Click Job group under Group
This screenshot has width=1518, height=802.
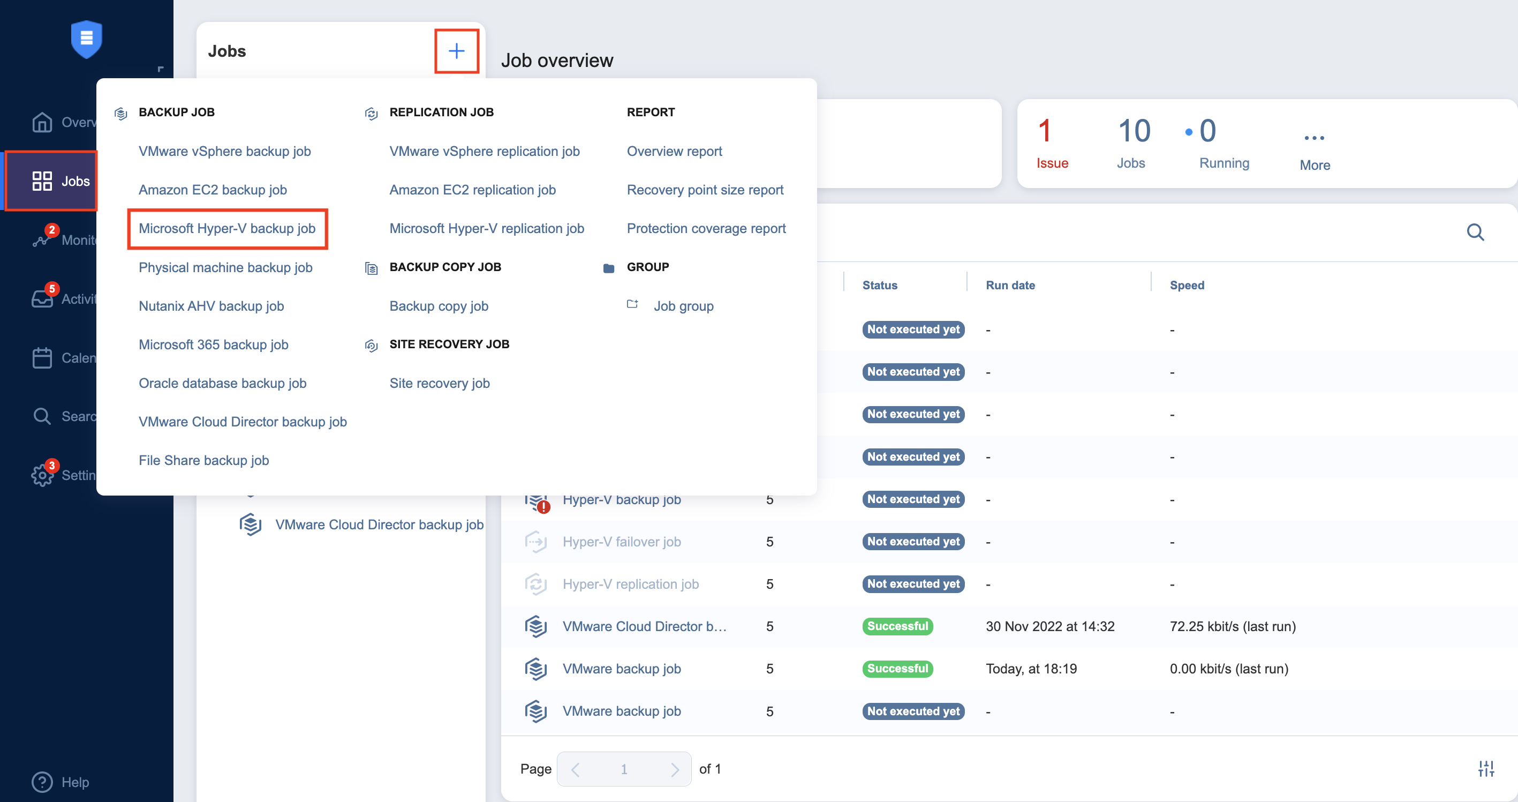pyautogui.click(x=683, y=306)
